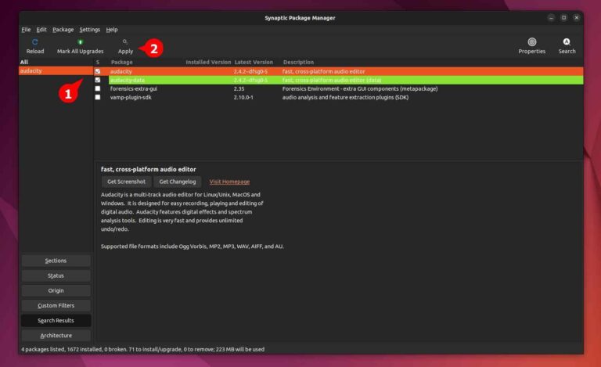This screenshot has width=601, height=367.
Task: Mark the forensics-extra-gui checkbox
Action: pyautogui.click(x=98, y=88)
